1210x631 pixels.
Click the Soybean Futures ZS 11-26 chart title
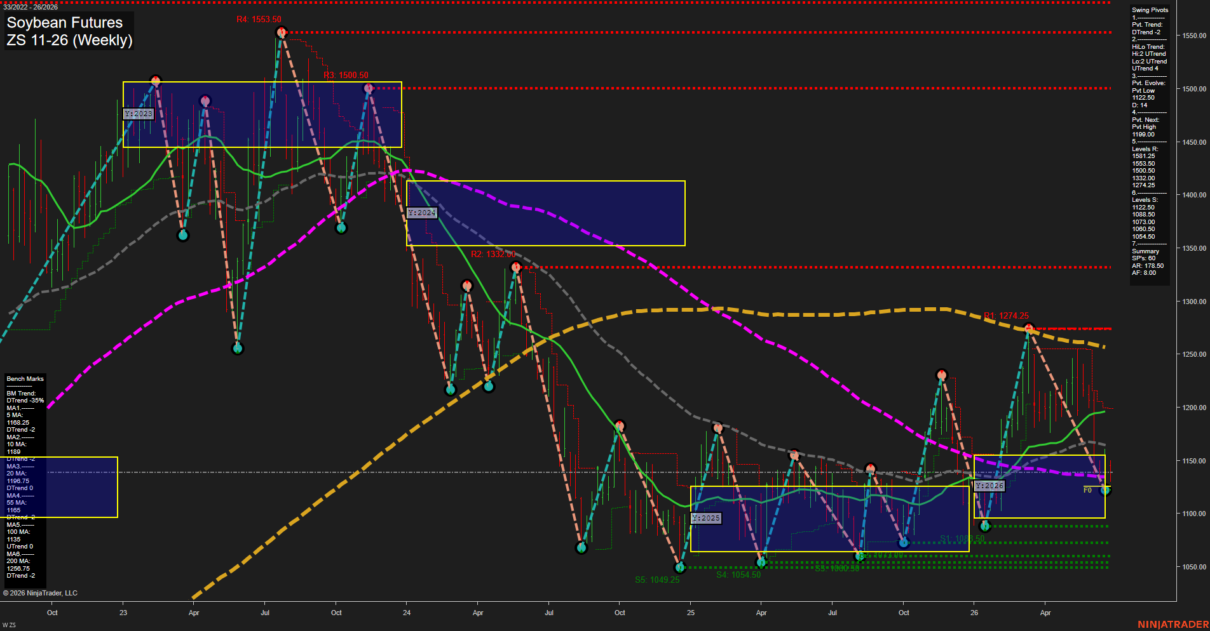click(69, 31)
